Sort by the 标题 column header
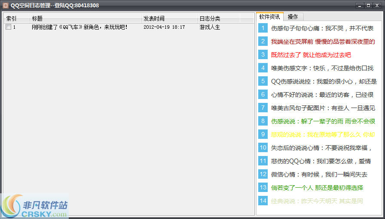Viewport: 385px width, 219px height. [86, 18]
